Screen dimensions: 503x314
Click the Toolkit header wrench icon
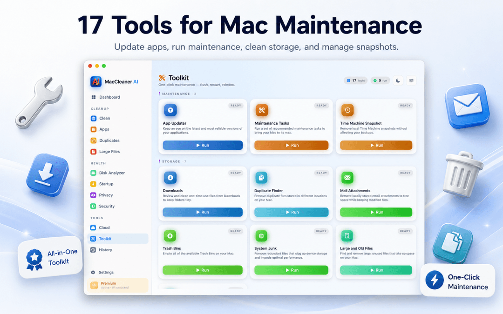(162, 78)
